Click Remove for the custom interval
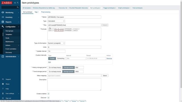This screenshot has width=182, height=102. [x=109, y=58]
